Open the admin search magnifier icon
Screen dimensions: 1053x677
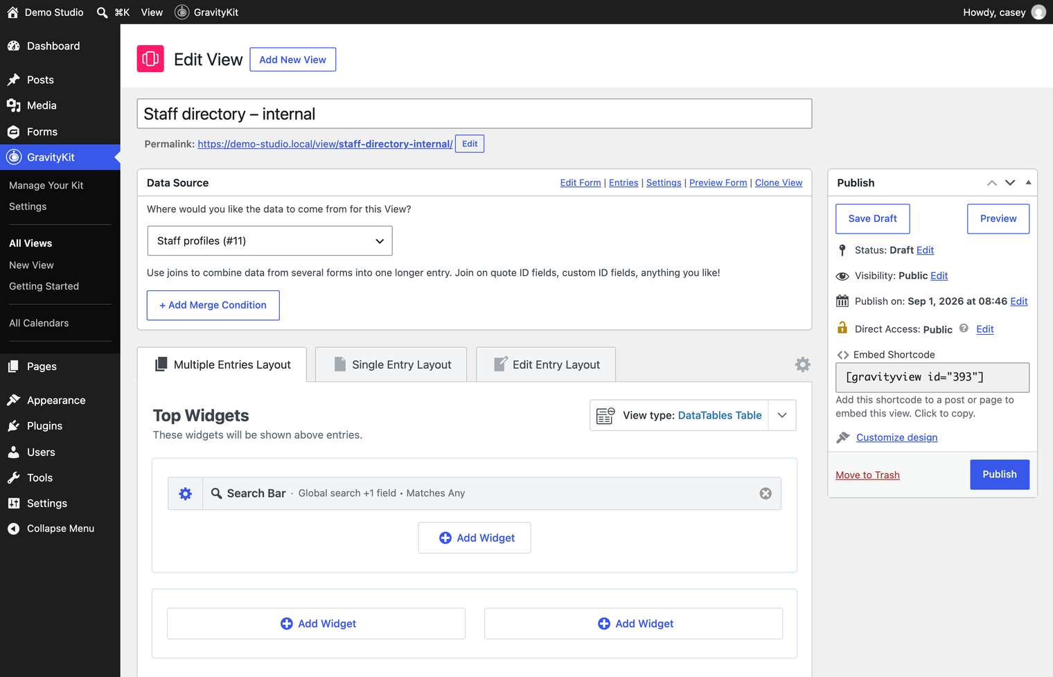click(x=103, y=12)
